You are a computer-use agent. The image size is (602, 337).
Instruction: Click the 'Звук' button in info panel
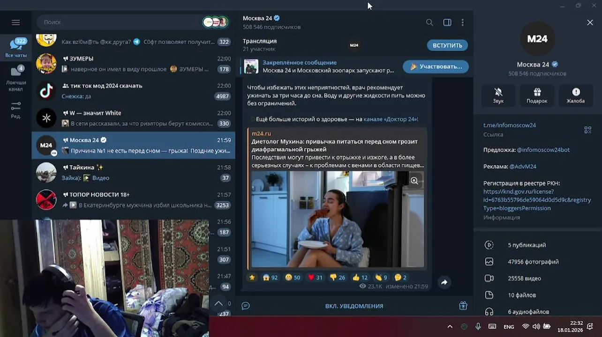498,95
